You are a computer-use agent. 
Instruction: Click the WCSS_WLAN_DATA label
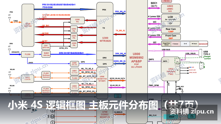(x=117, y=78)
